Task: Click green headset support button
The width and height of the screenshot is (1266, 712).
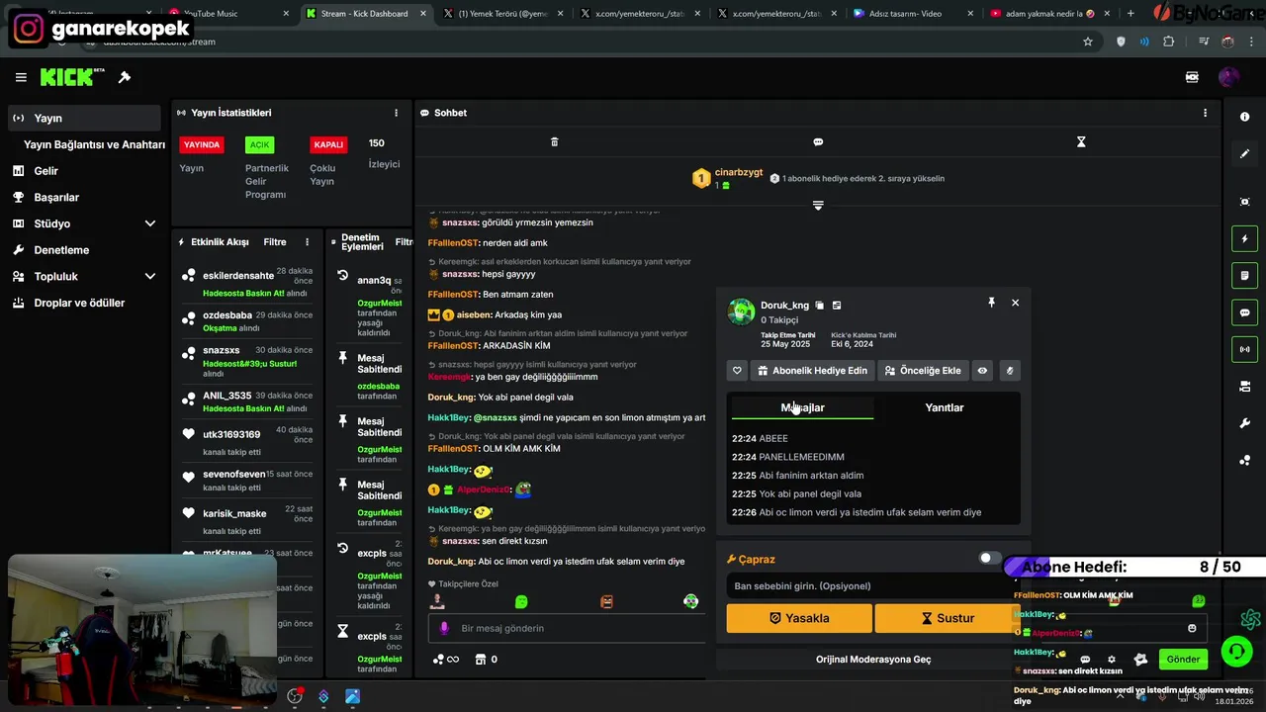Action: tap(1236, 651)
